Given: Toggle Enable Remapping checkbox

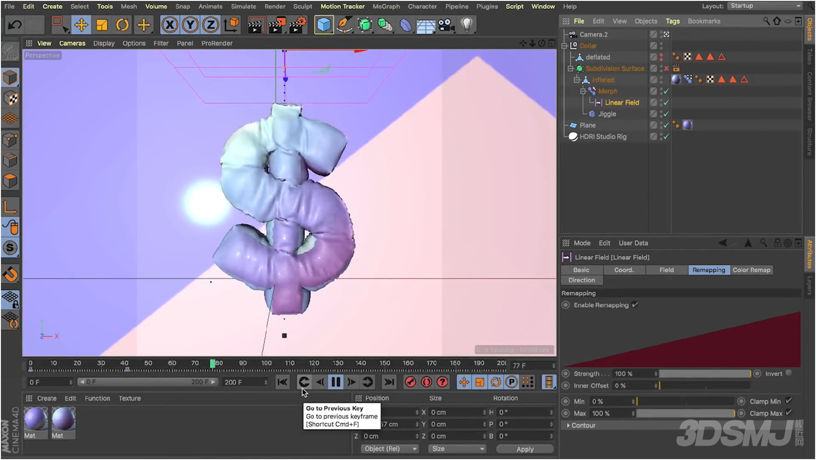Looking at the screenshot, I should tap(635, 304).
